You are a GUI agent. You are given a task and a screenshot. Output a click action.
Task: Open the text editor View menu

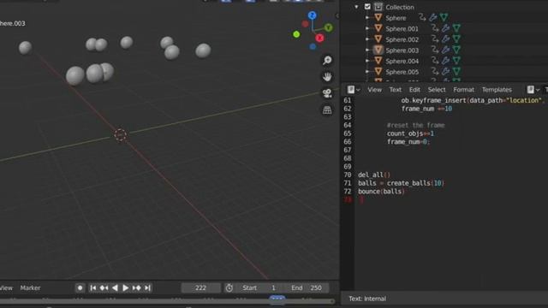click(x=374, y=90)
